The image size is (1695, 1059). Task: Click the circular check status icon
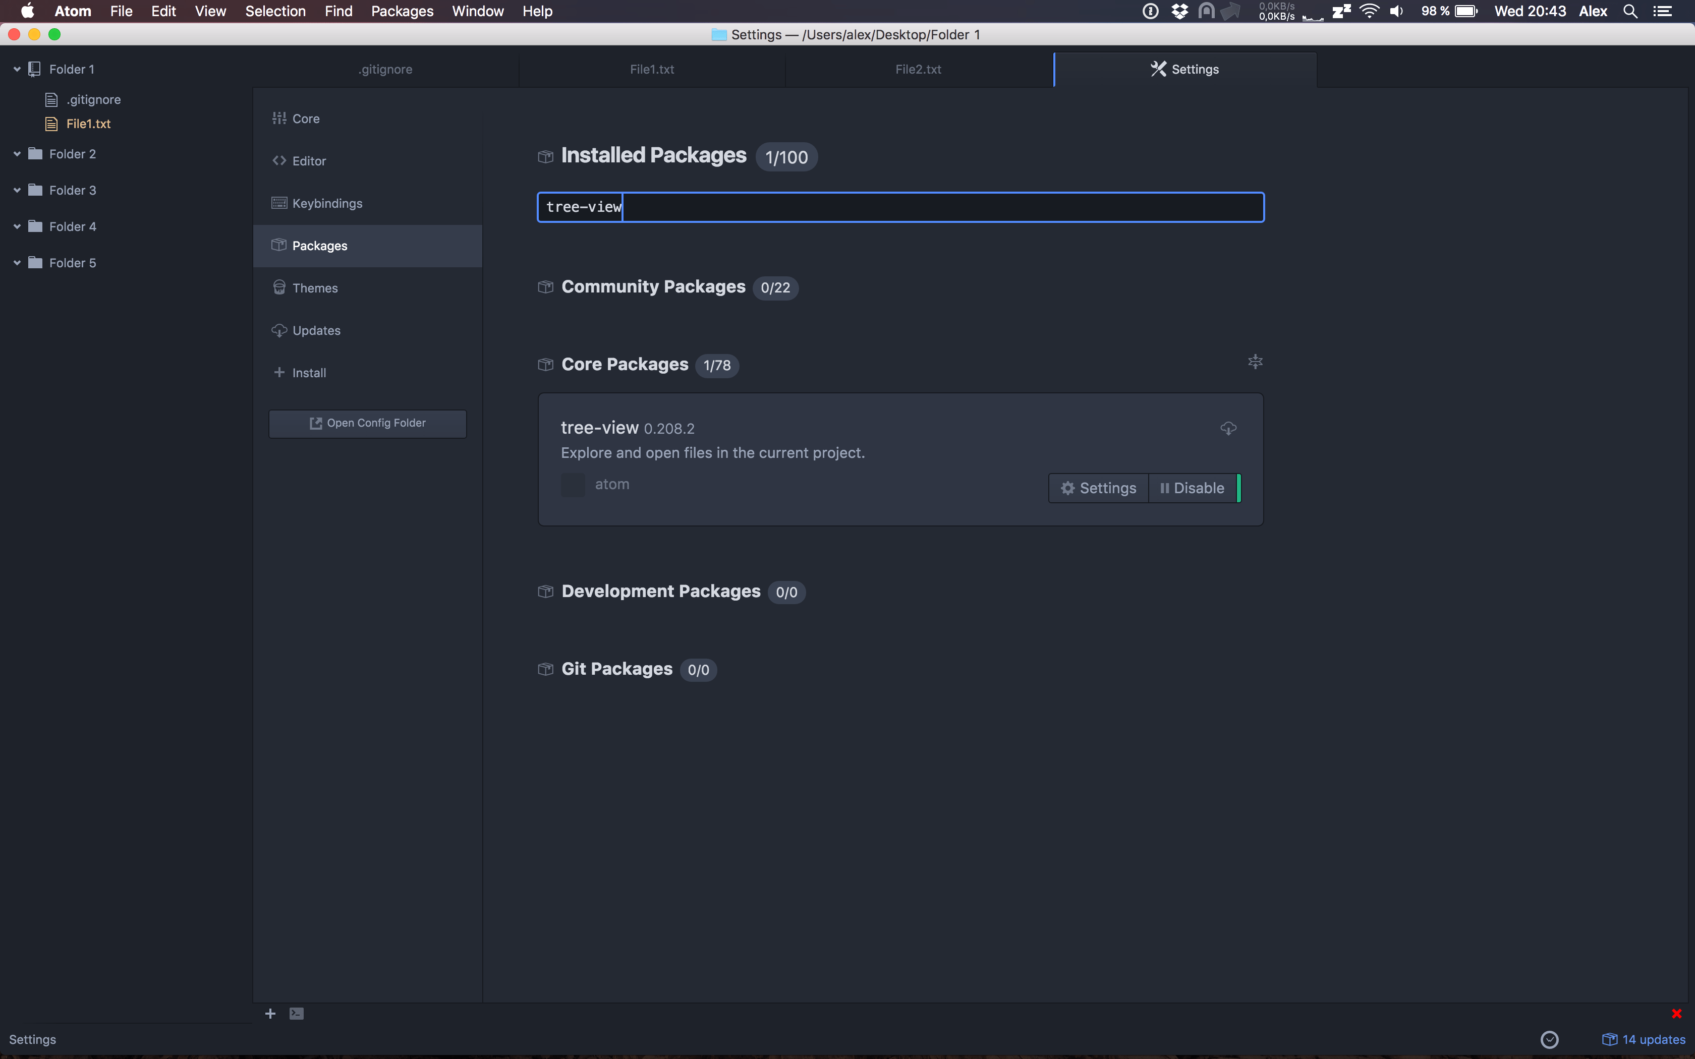(1549, 1039)
